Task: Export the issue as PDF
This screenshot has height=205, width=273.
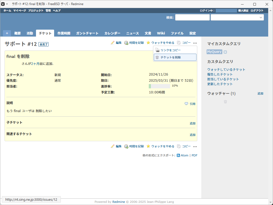Action: (x=194, y=155)
